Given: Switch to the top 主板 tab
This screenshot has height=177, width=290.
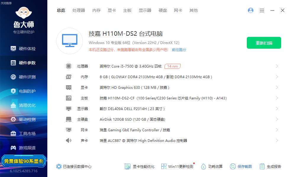Looking at the screenshot, I should coord(127,11).
